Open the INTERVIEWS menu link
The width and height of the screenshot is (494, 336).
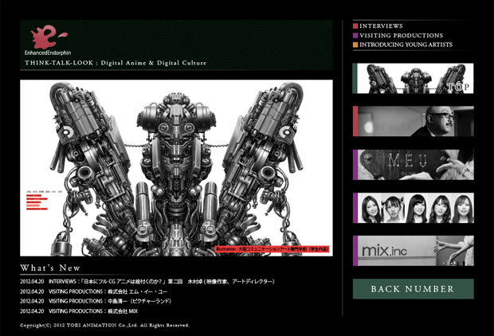point(381,26)
